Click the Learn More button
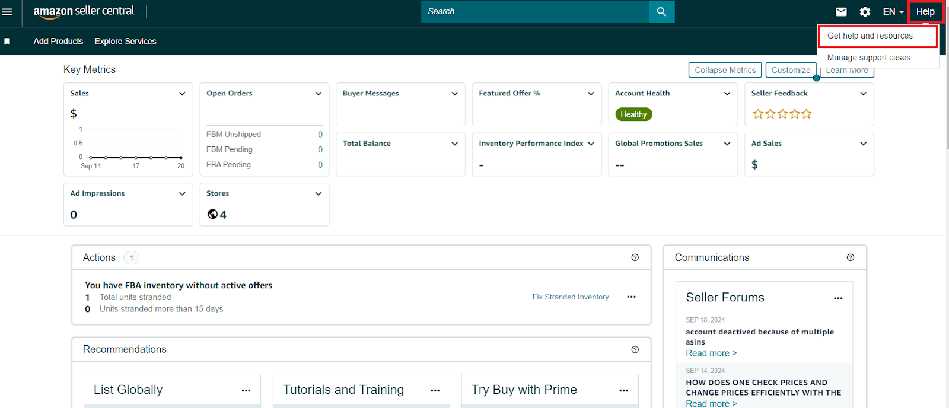 (847, 71)
